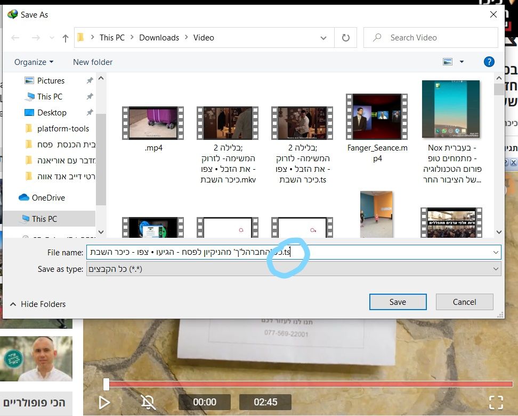Click the video progress slider handle
The height and width of the screenshot is (416, 518).
[106, 384]
